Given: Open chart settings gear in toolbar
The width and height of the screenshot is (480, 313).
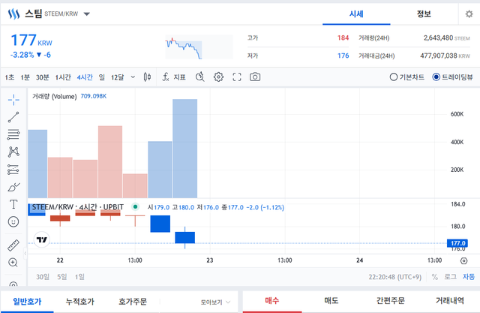Looking at the screenshot, I should tap(218, 77).
